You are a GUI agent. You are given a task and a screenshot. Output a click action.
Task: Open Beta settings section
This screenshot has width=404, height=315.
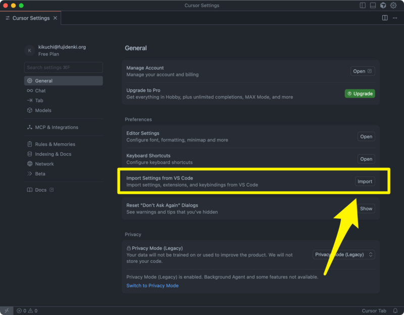point(64,173)
